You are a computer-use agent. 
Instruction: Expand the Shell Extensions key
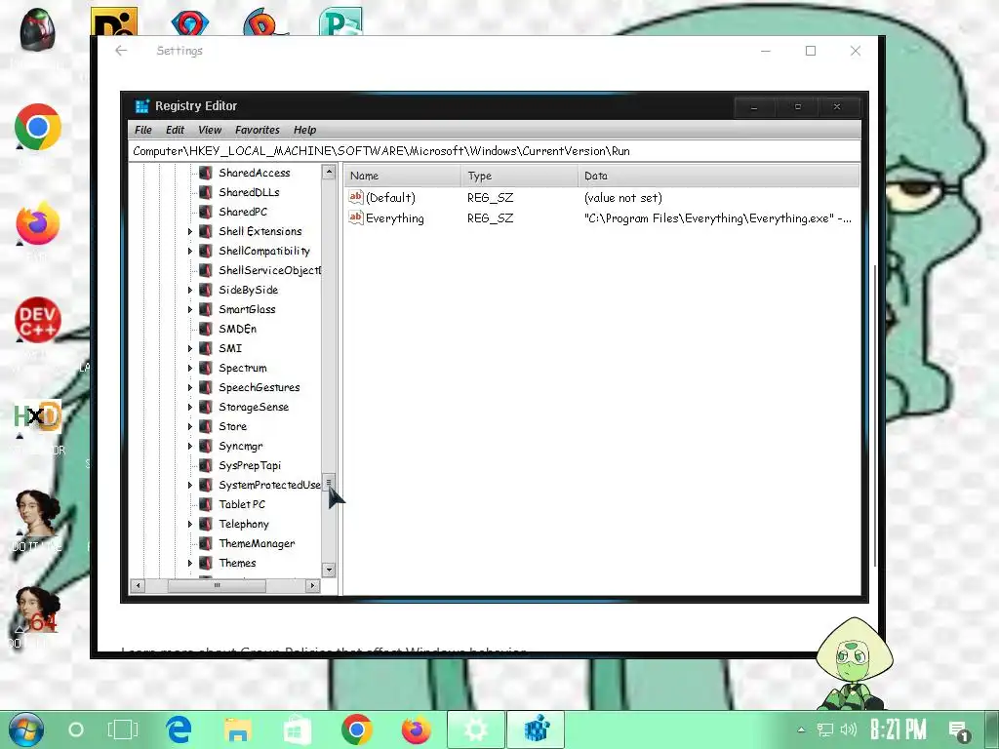pos(190,232)
